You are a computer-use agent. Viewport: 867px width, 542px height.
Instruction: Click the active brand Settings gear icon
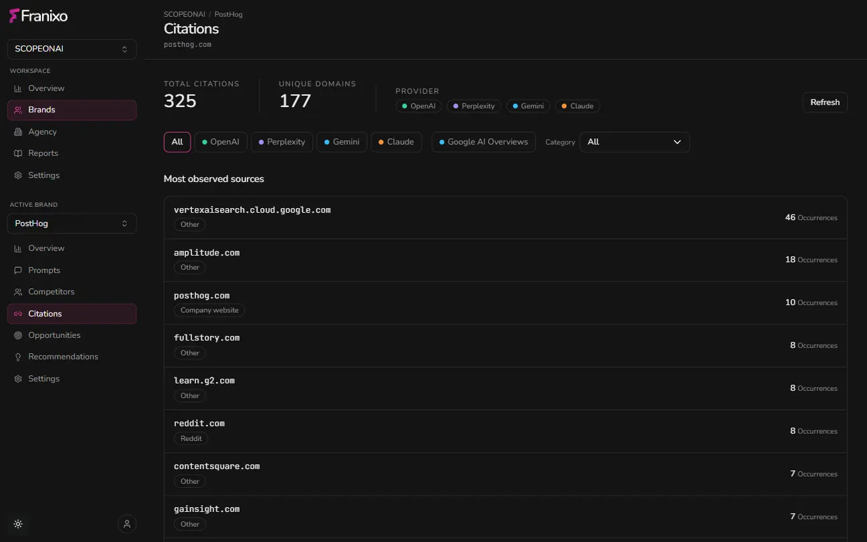pos(18,379)
